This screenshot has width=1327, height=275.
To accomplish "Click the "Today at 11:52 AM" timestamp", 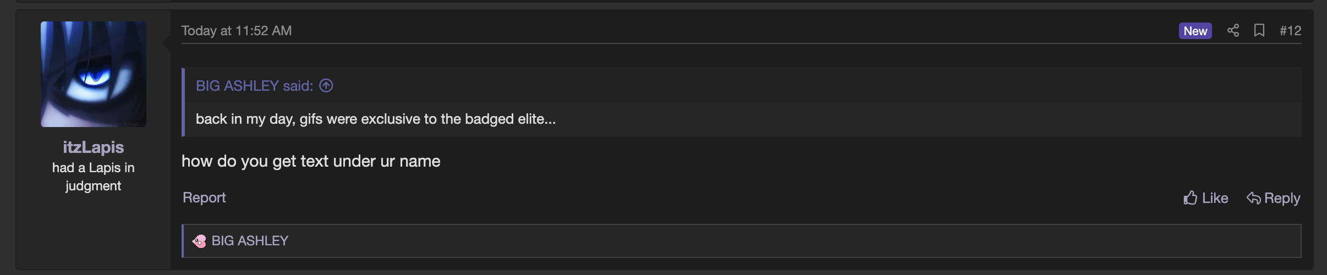I will 237,31.
